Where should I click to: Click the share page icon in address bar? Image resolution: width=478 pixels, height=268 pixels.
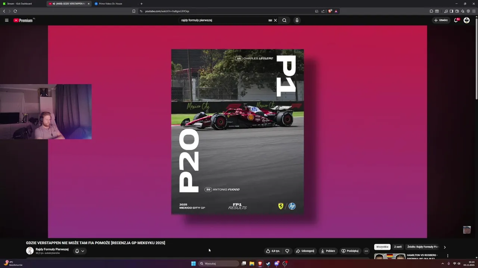[323, 11]
